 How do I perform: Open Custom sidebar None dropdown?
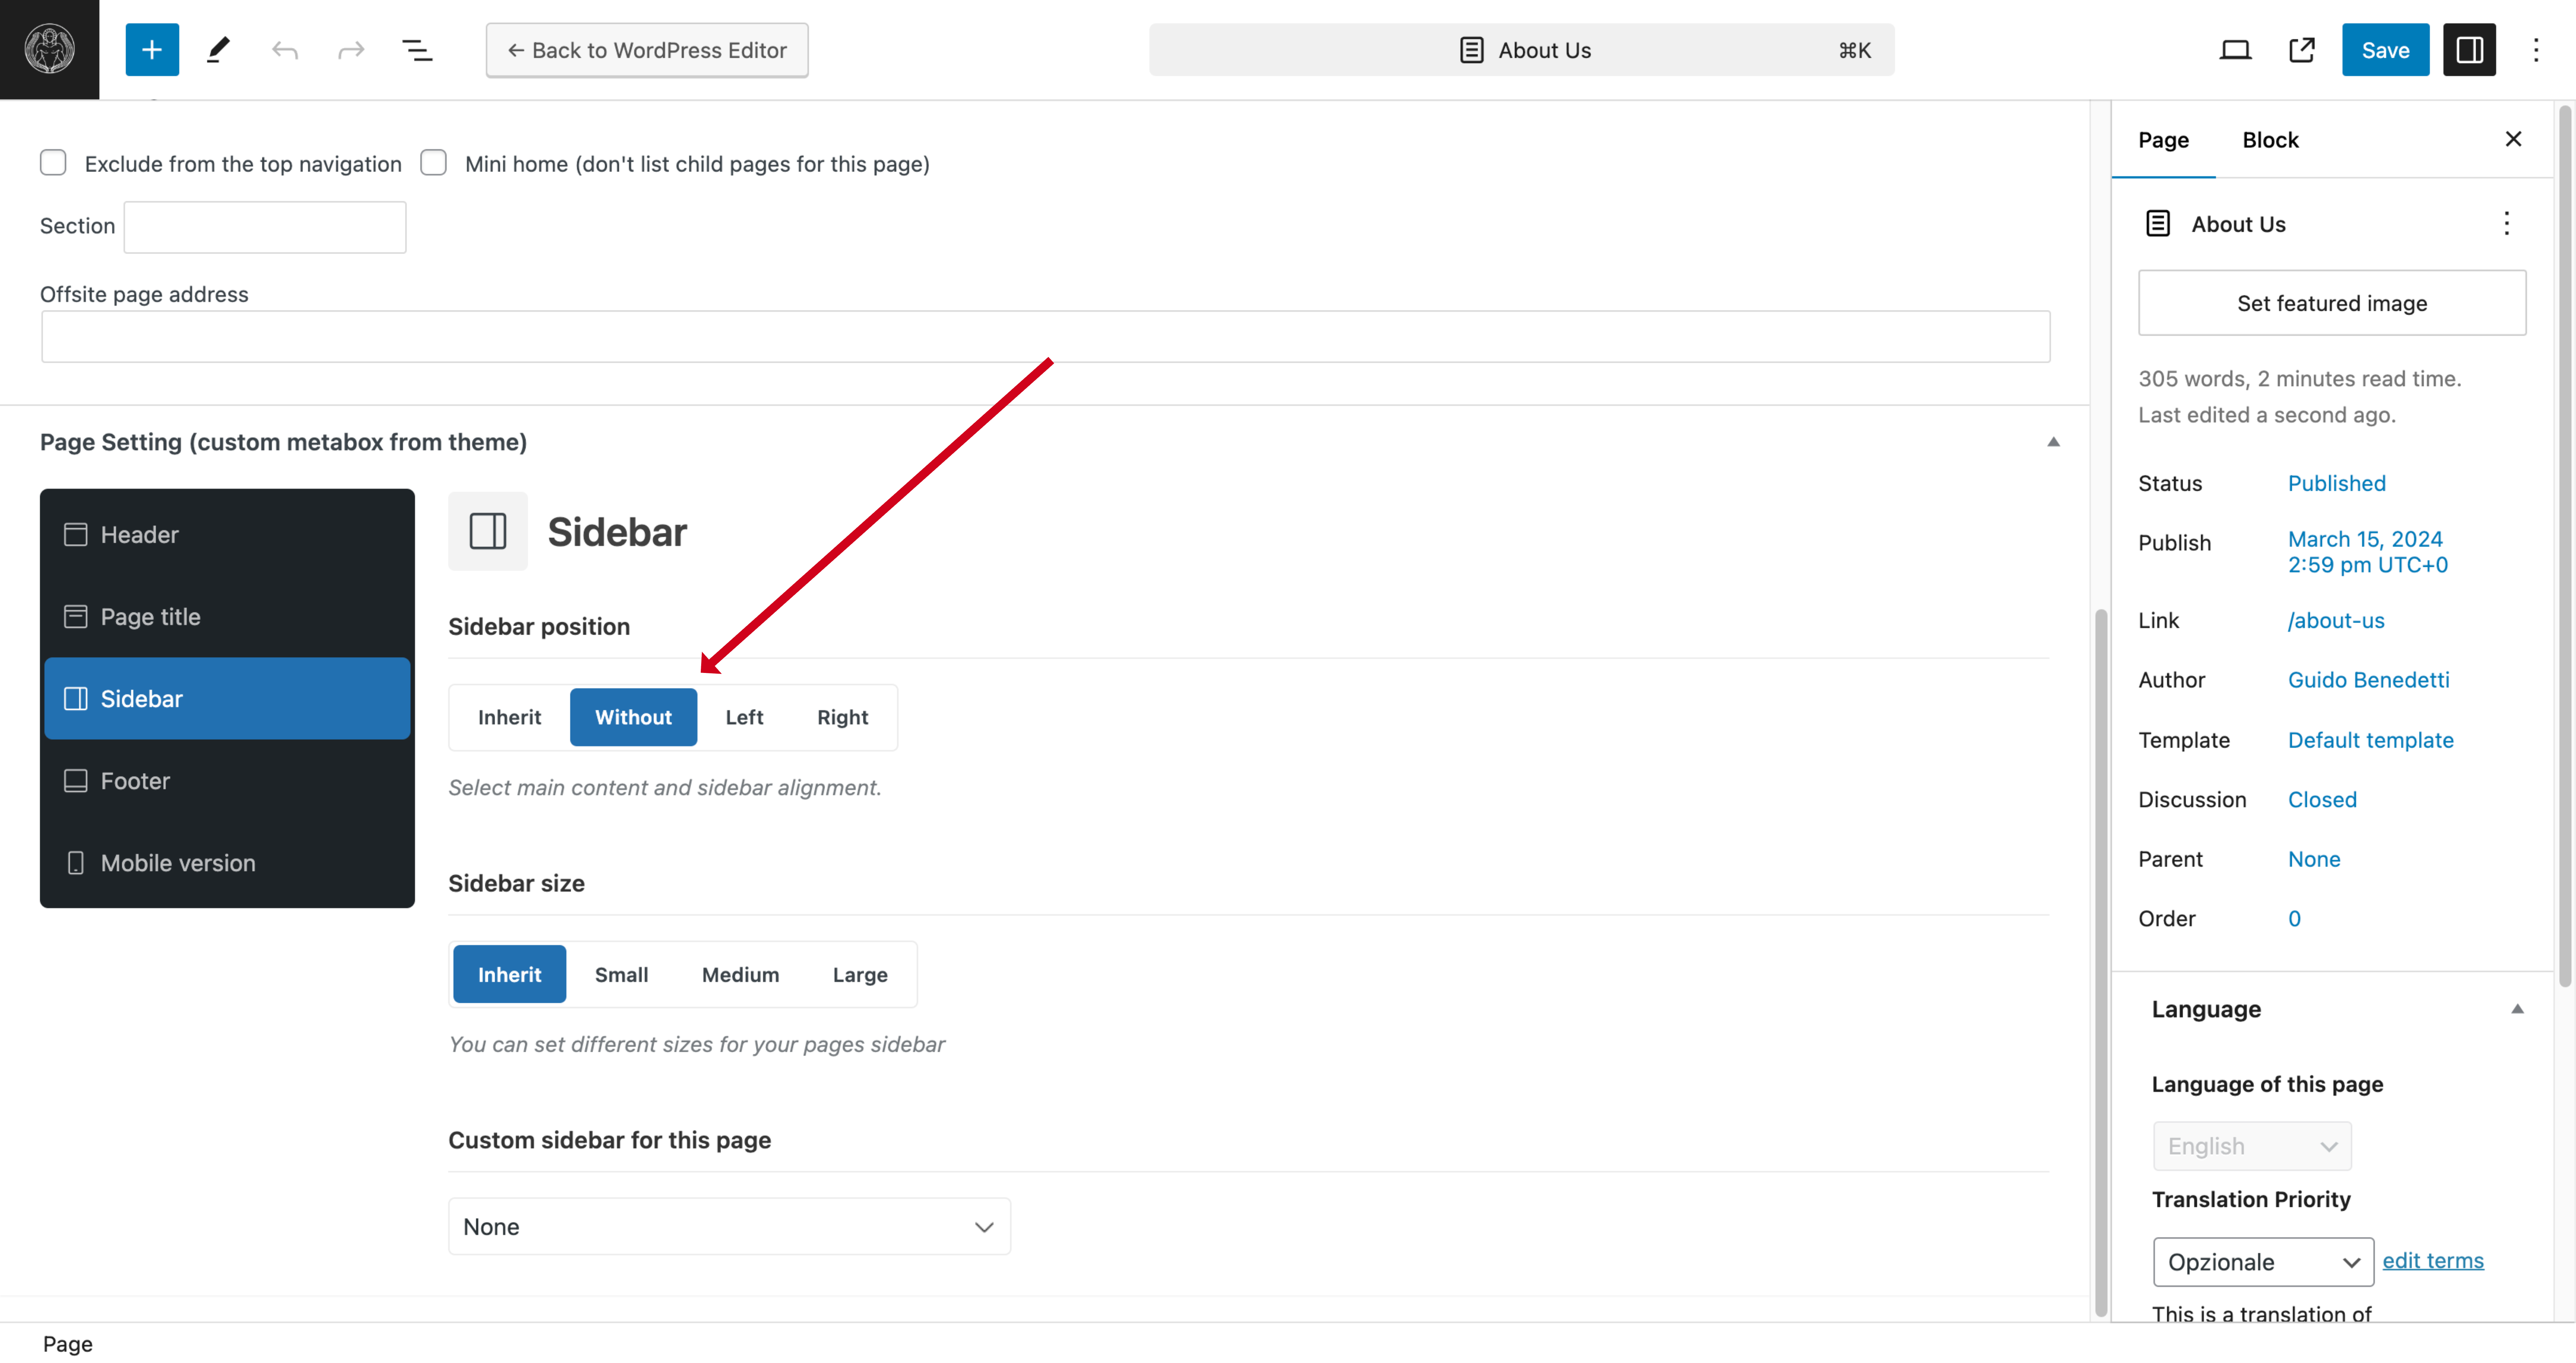(729, 1227)
